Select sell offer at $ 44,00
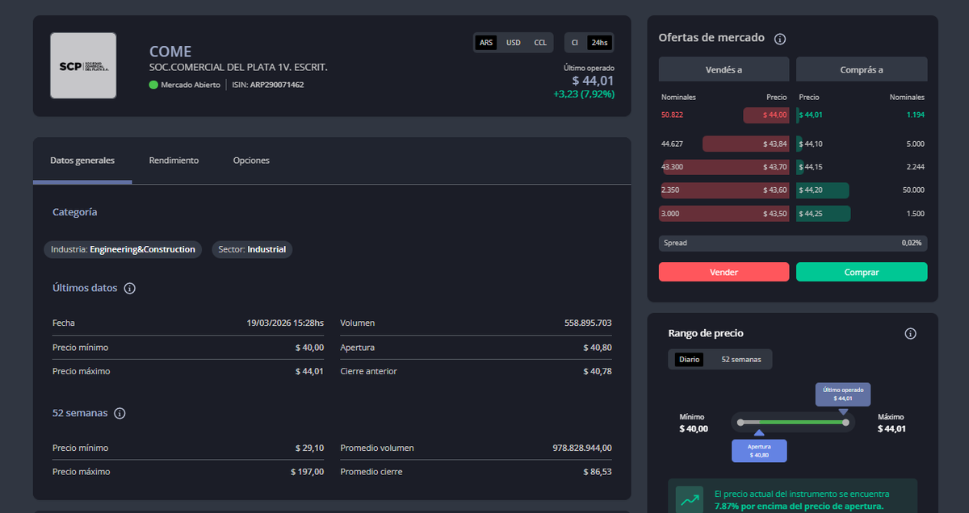 point(766,115)
